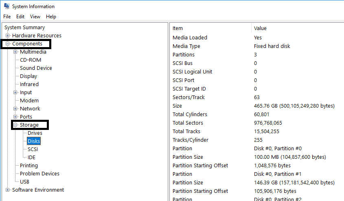The image size is (344, 201).
Task: Click the 'Disk #0, Partition #0' value
Action: (x=278, y=149)
